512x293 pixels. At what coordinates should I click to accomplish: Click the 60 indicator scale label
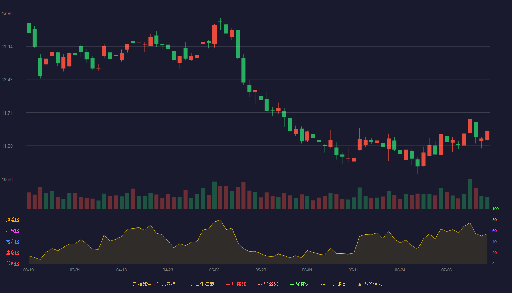(x=494, y=231)
